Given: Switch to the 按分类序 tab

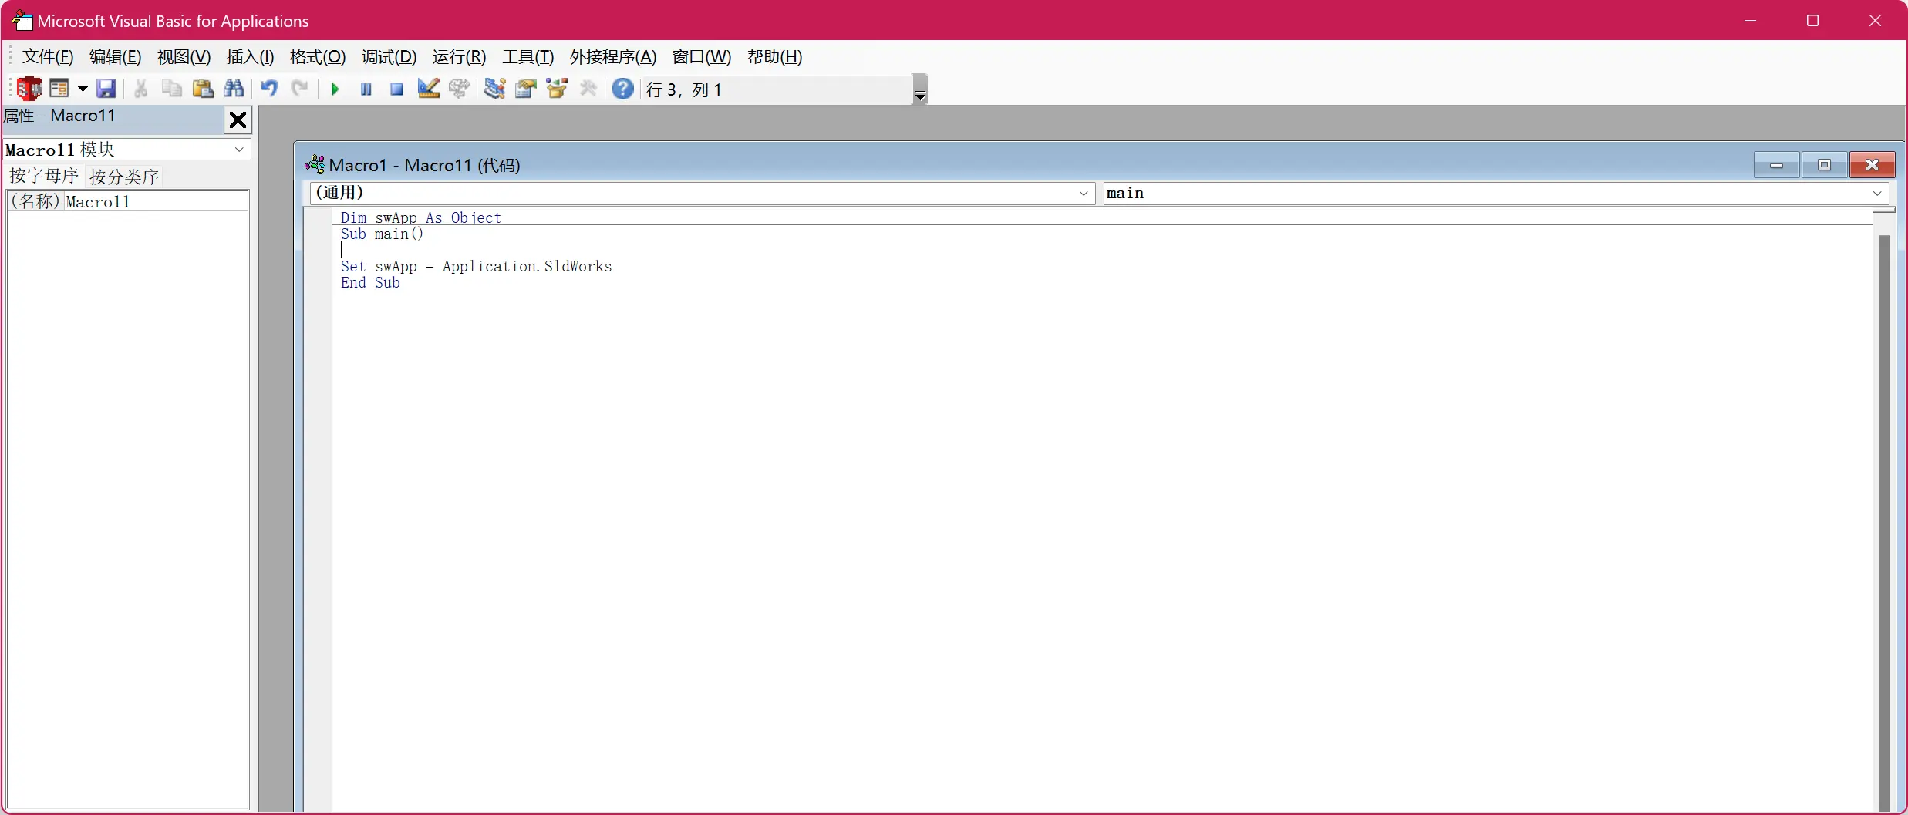Looking at the screenshot, I should [x=124, y=177].
